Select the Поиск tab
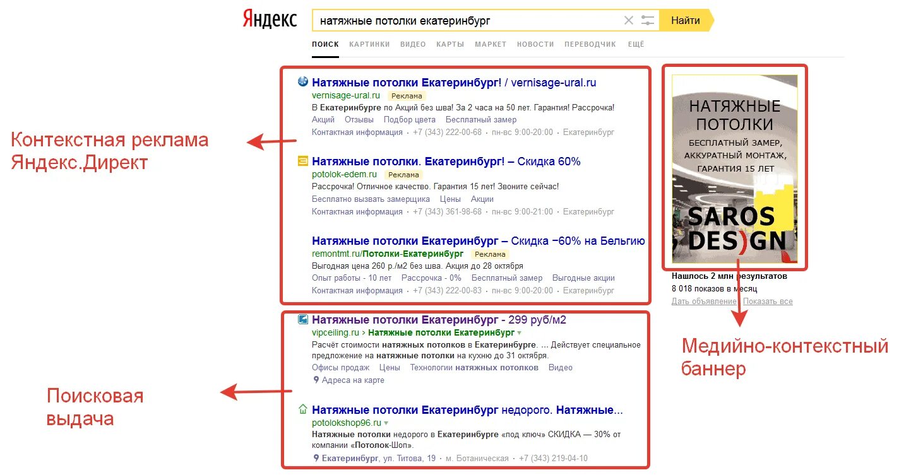Image resolution: width=899 pixels, height=475 pixels. [325, 44]
